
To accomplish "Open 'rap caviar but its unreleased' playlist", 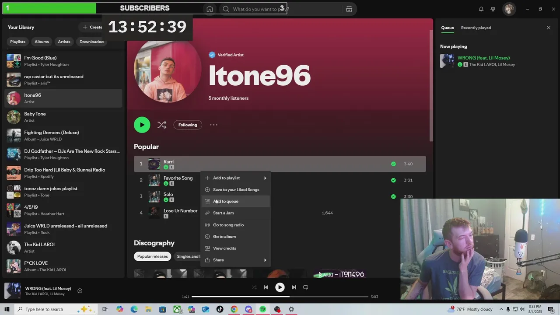I will coord(63,80).
